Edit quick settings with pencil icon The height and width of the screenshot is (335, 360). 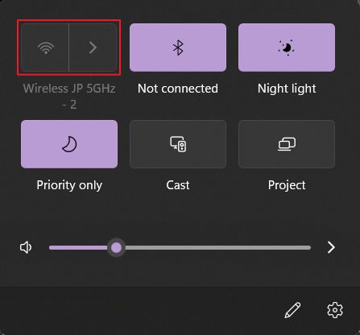coord(292,310)
